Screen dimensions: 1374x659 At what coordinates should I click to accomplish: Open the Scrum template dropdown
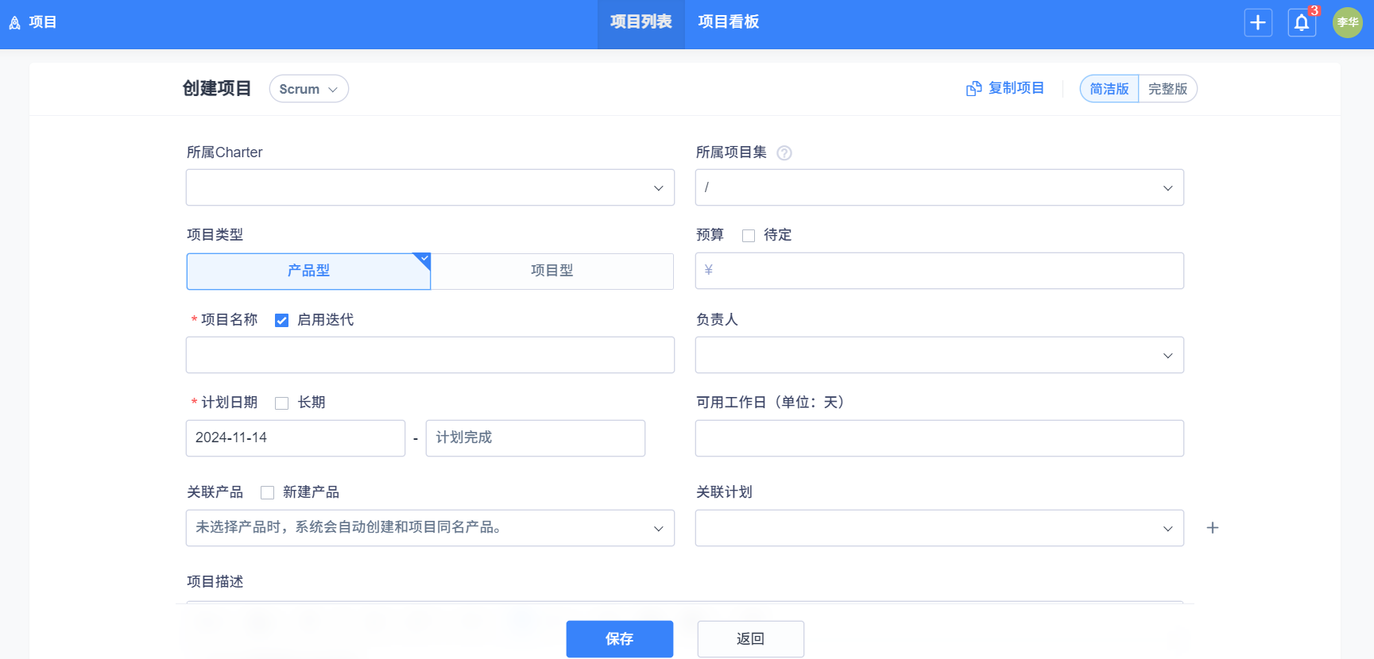tap(308, 89)
